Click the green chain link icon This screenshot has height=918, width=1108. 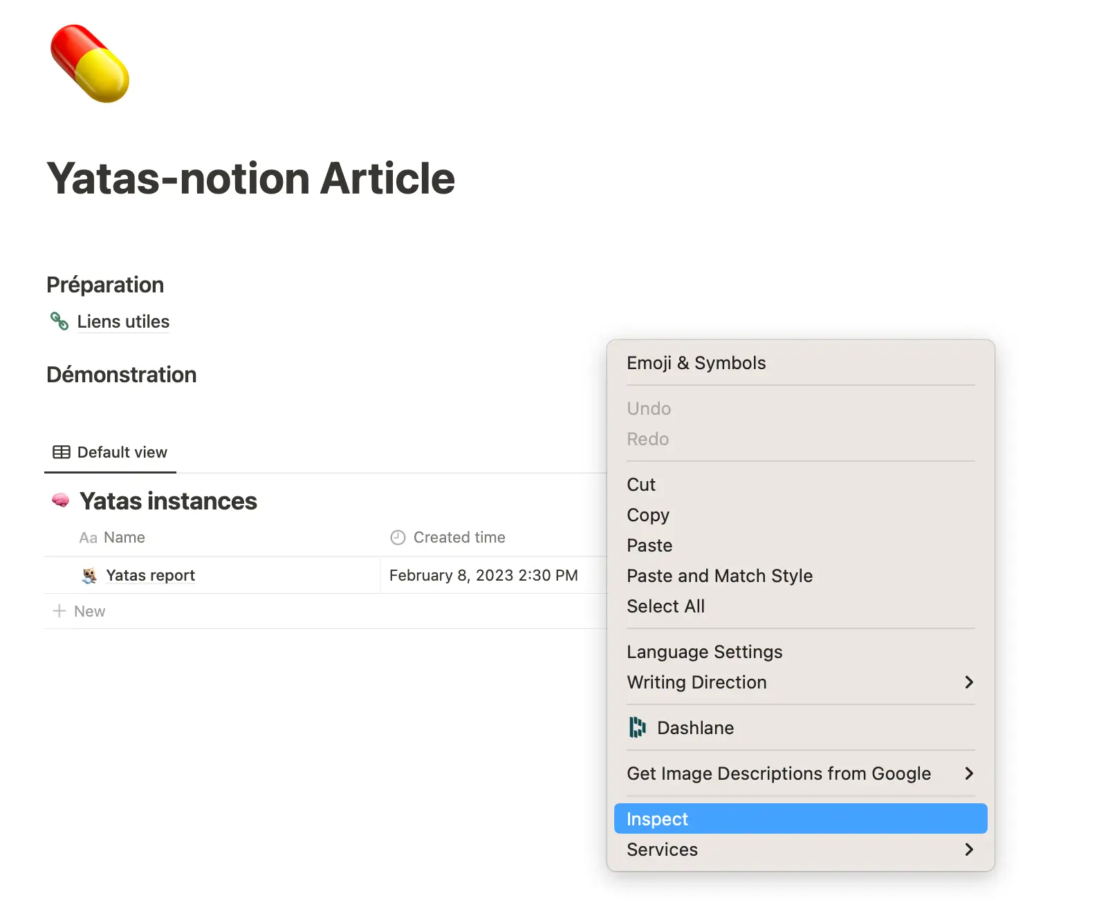tap(59, 321)
